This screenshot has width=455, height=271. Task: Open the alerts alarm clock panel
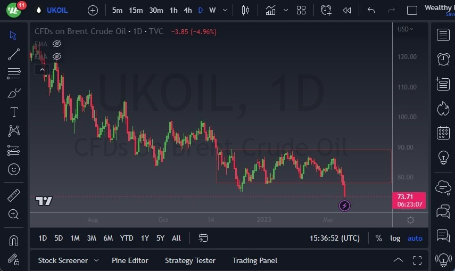click(x=443, y=59)
